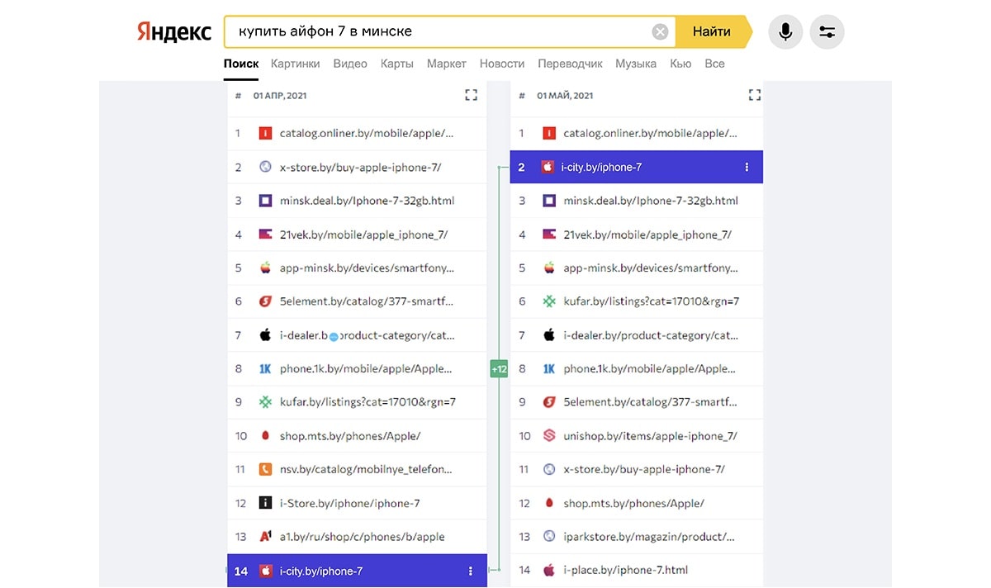Click the i-city.by favicon in May list
The width and height of the screenshot is (991, 588).
[547, 168]
